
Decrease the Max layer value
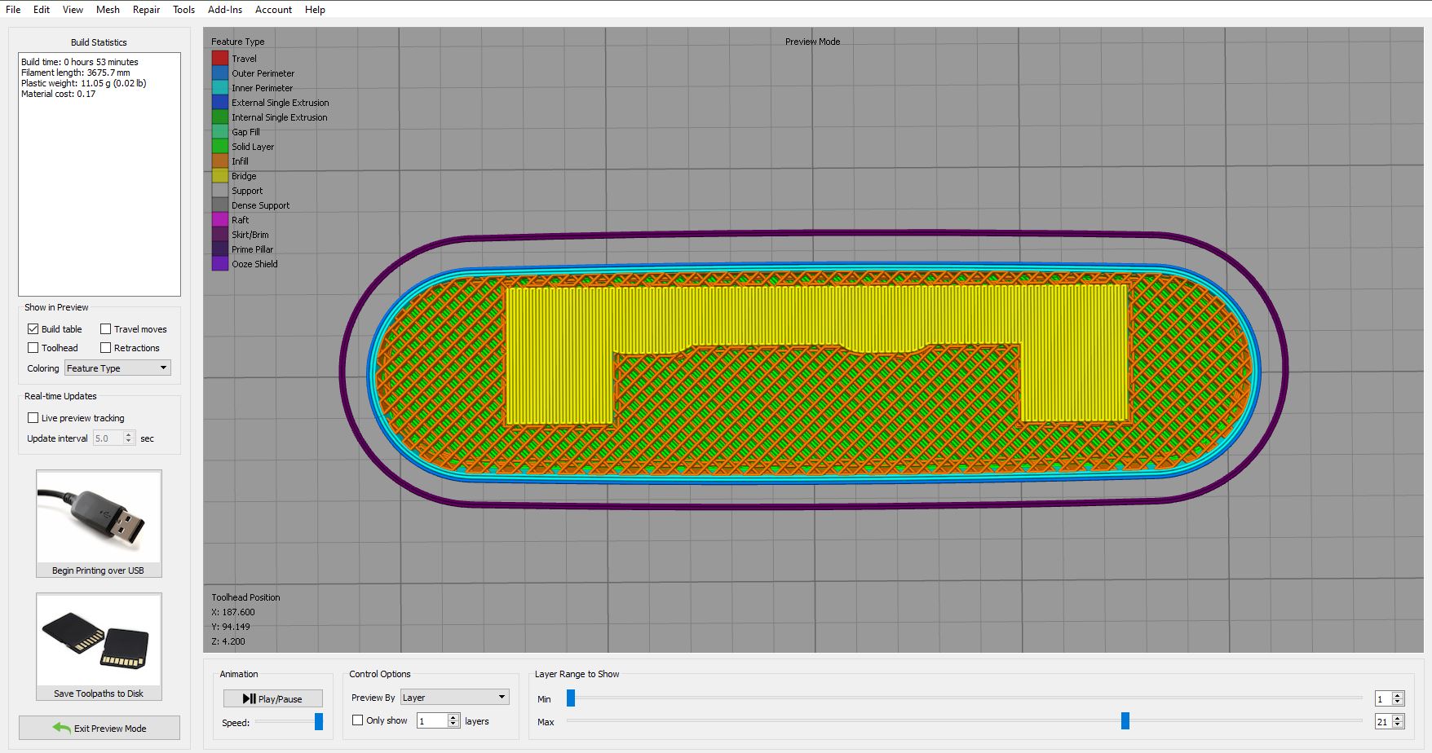click(1398, 725)
